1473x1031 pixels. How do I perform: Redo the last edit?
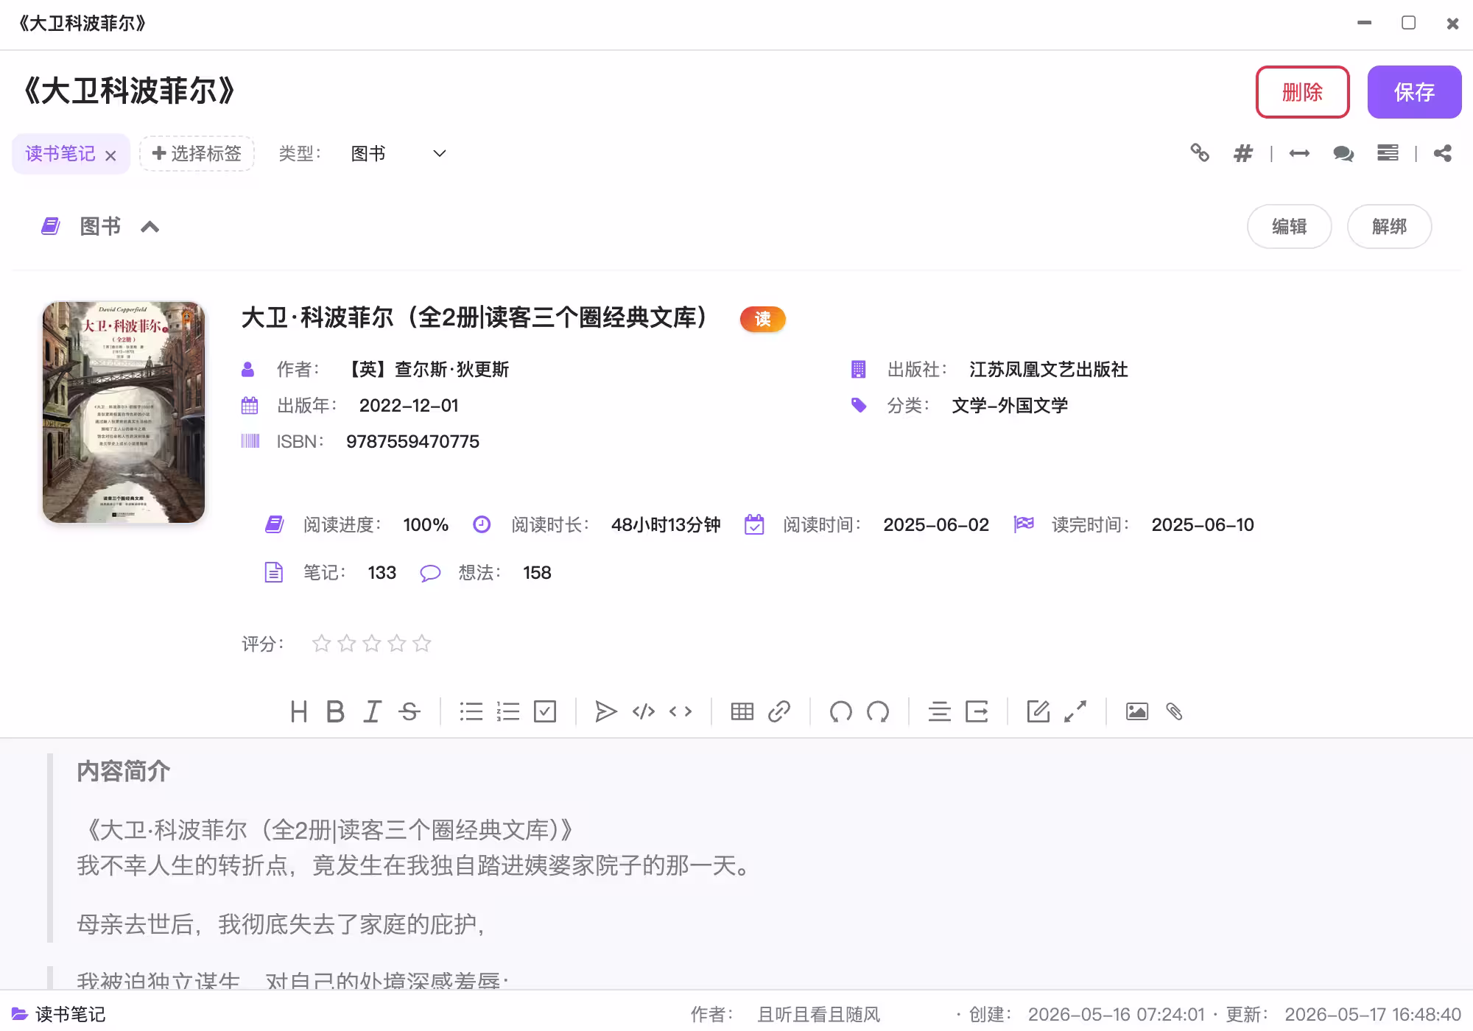878,711
